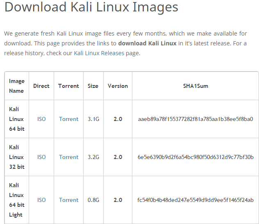Get the Kali Linux 64 bit Light Torrent
Screen dimensions: 259x224
point(69,200)
